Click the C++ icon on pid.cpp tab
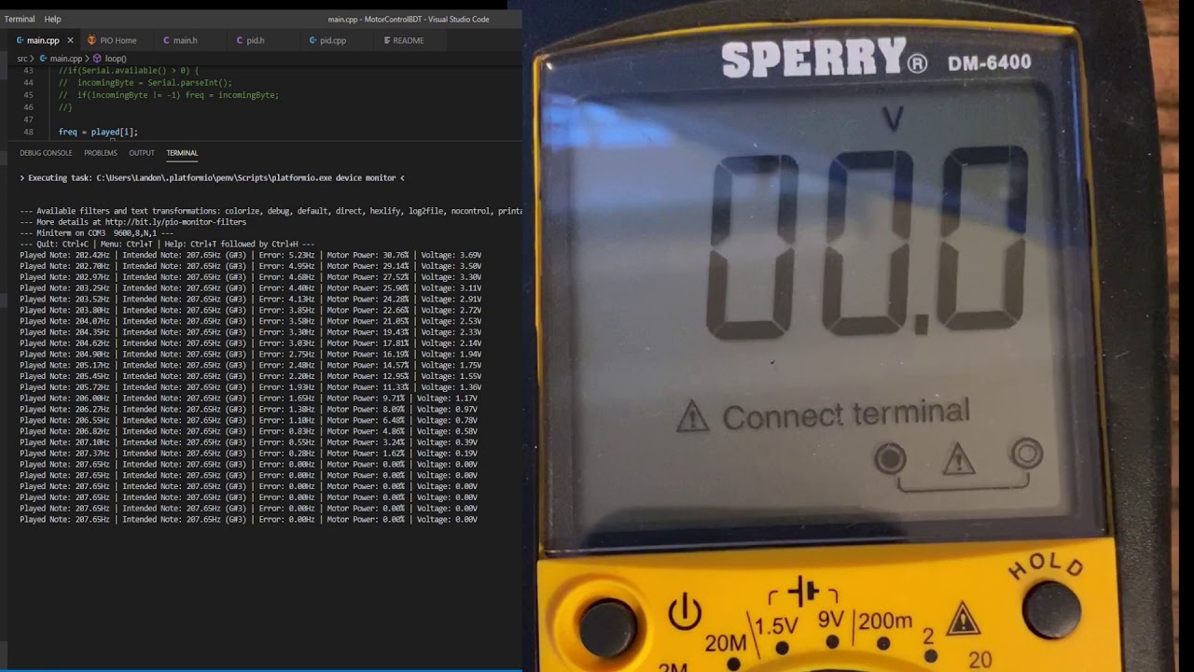The image size is (1194, 672). tap(312, 40)
